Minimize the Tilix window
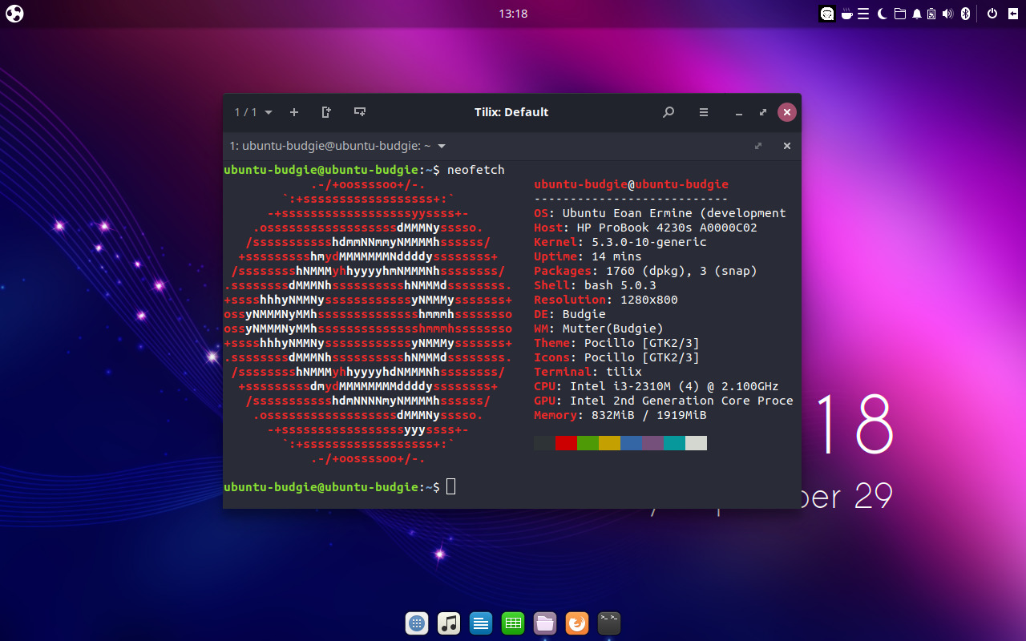This screenshot has height=641, width=1026. tap(740, 113)
